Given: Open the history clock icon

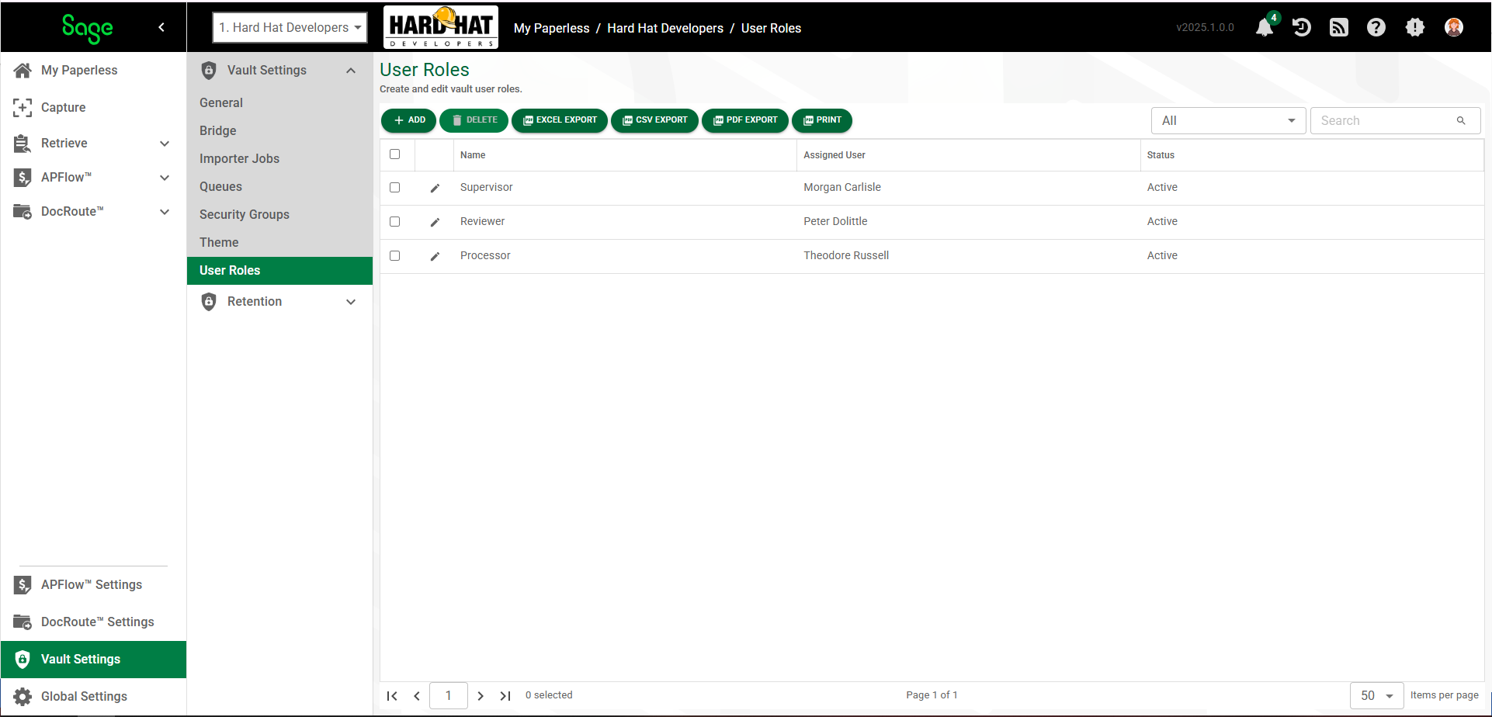Looking at the screenshot, I should tap(1302, 27).
